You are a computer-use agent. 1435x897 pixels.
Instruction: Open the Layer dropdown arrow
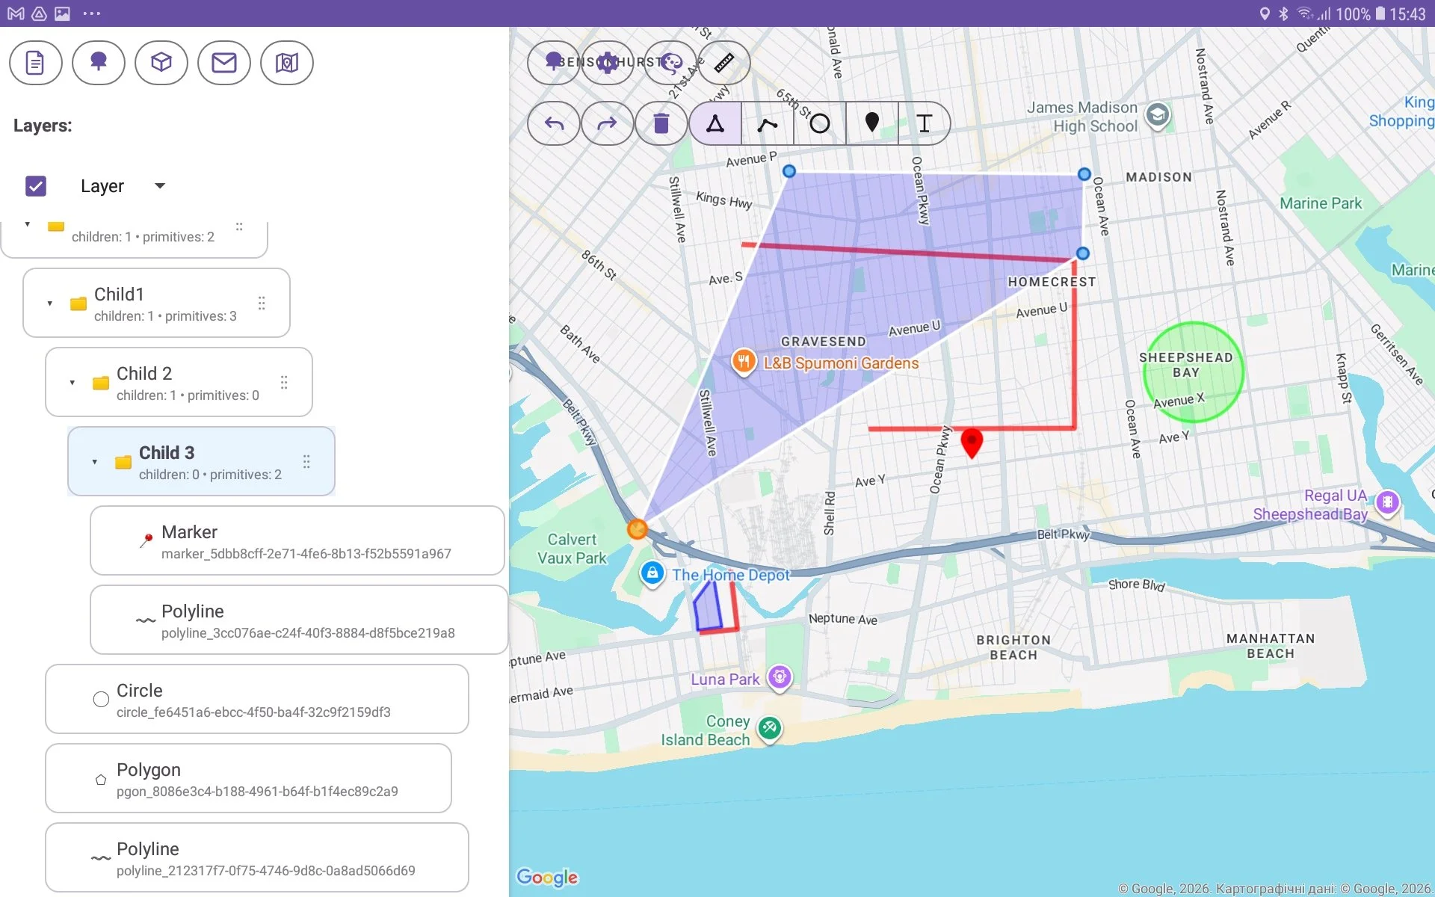click(160, 186)
